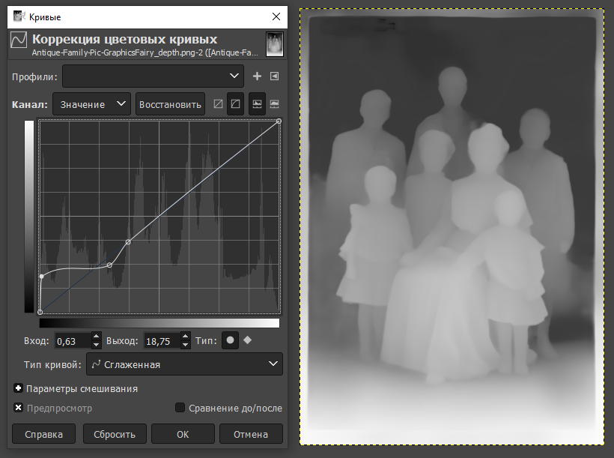This screenshot has height=458, width=614.
Task: Click the Сбросить reset button
Action: click(x=115, y=434)
